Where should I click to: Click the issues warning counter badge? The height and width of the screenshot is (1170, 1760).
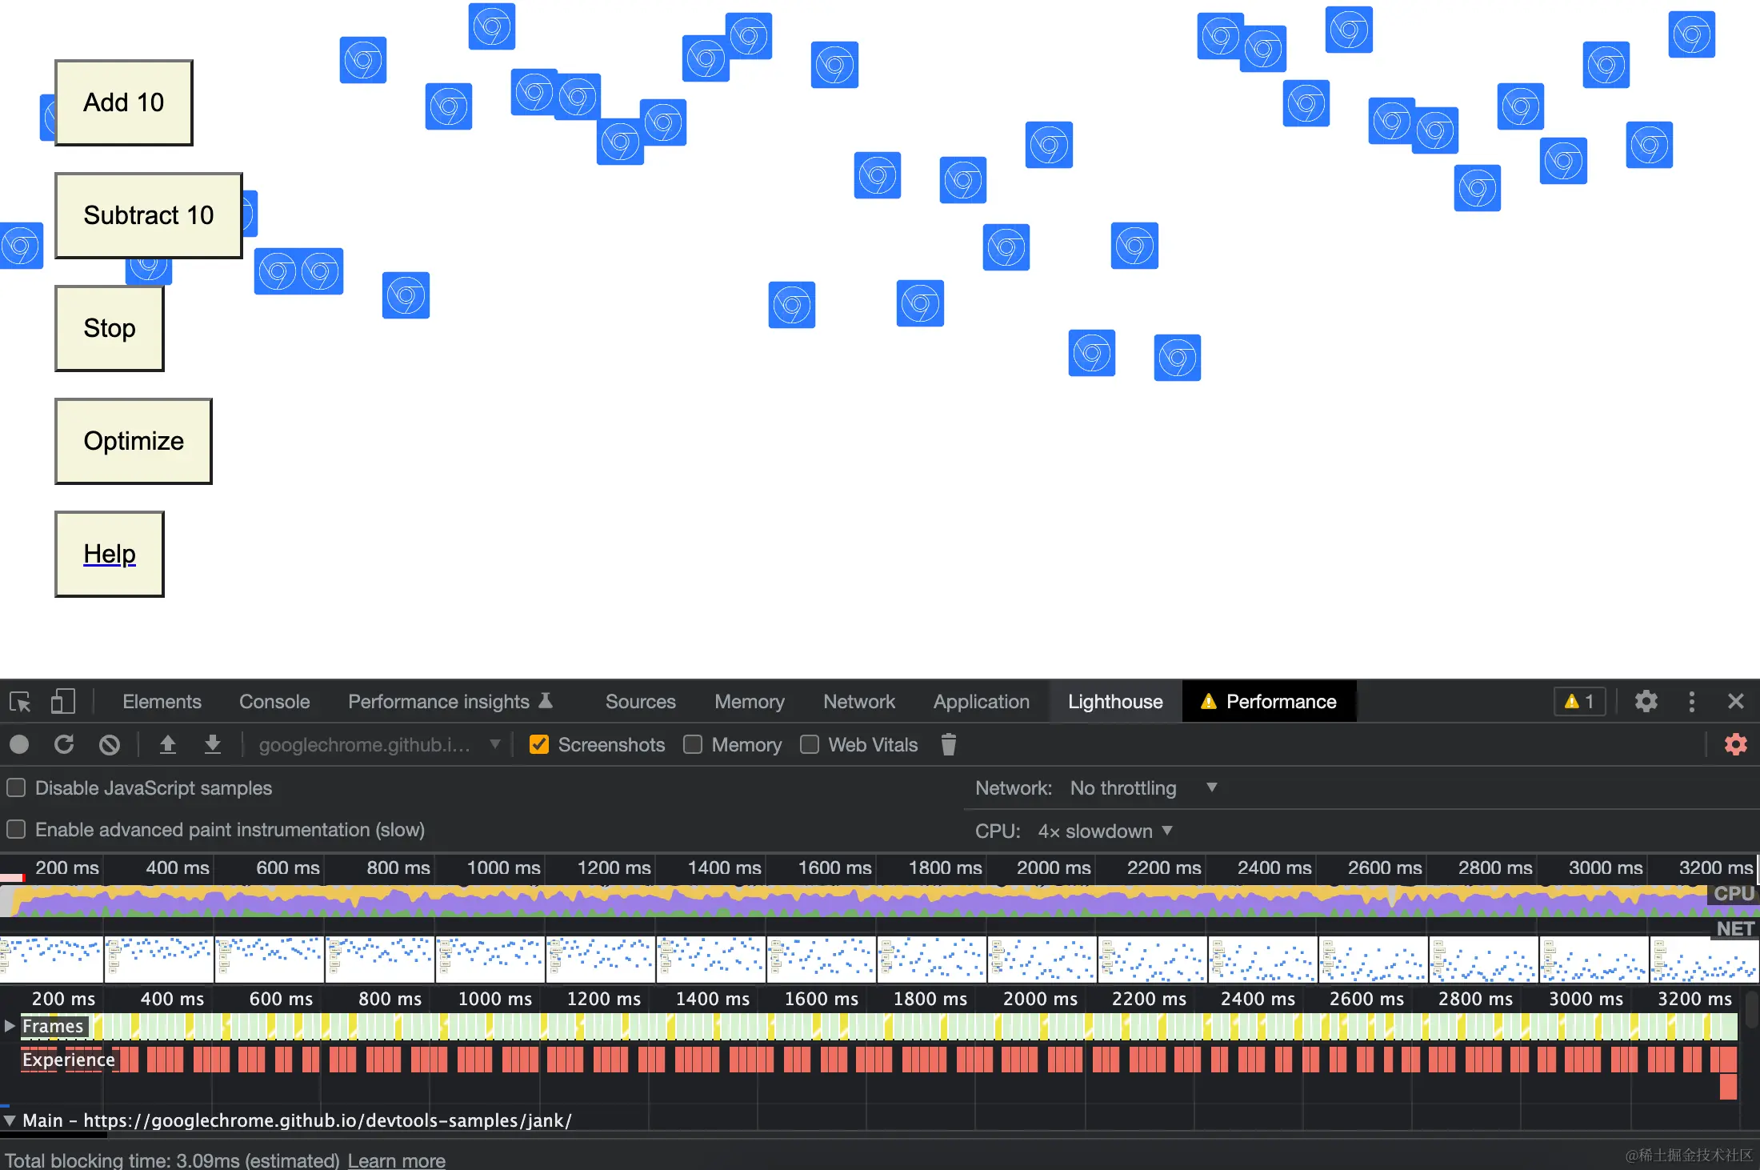pyautogui.click(x=1578, y=701)
